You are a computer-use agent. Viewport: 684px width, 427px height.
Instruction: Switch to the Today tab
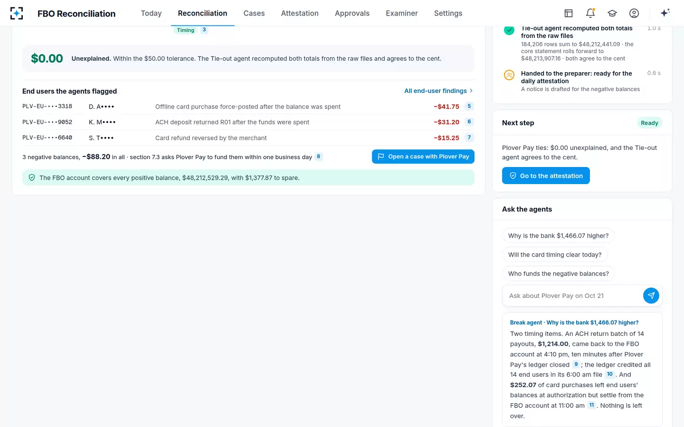151,13
